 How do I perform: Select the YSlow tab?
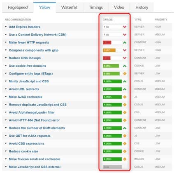coord(44,7)
